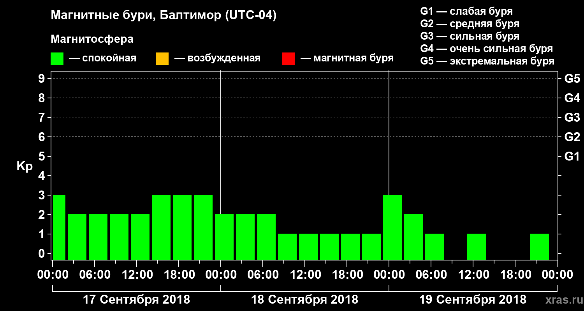Click the '— возбужденная' legend label
This screenshot has width=584, height=311.
tap(217, 58)
